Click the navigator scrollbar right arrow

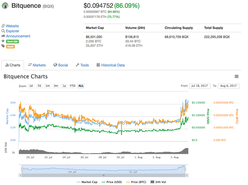[x=187, y=175]
